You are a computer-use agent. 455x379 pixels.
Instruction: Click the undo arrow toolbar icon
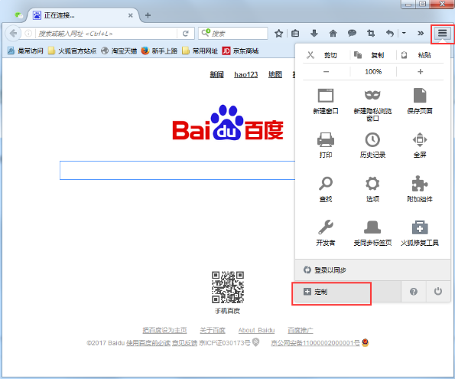point(390,34)
